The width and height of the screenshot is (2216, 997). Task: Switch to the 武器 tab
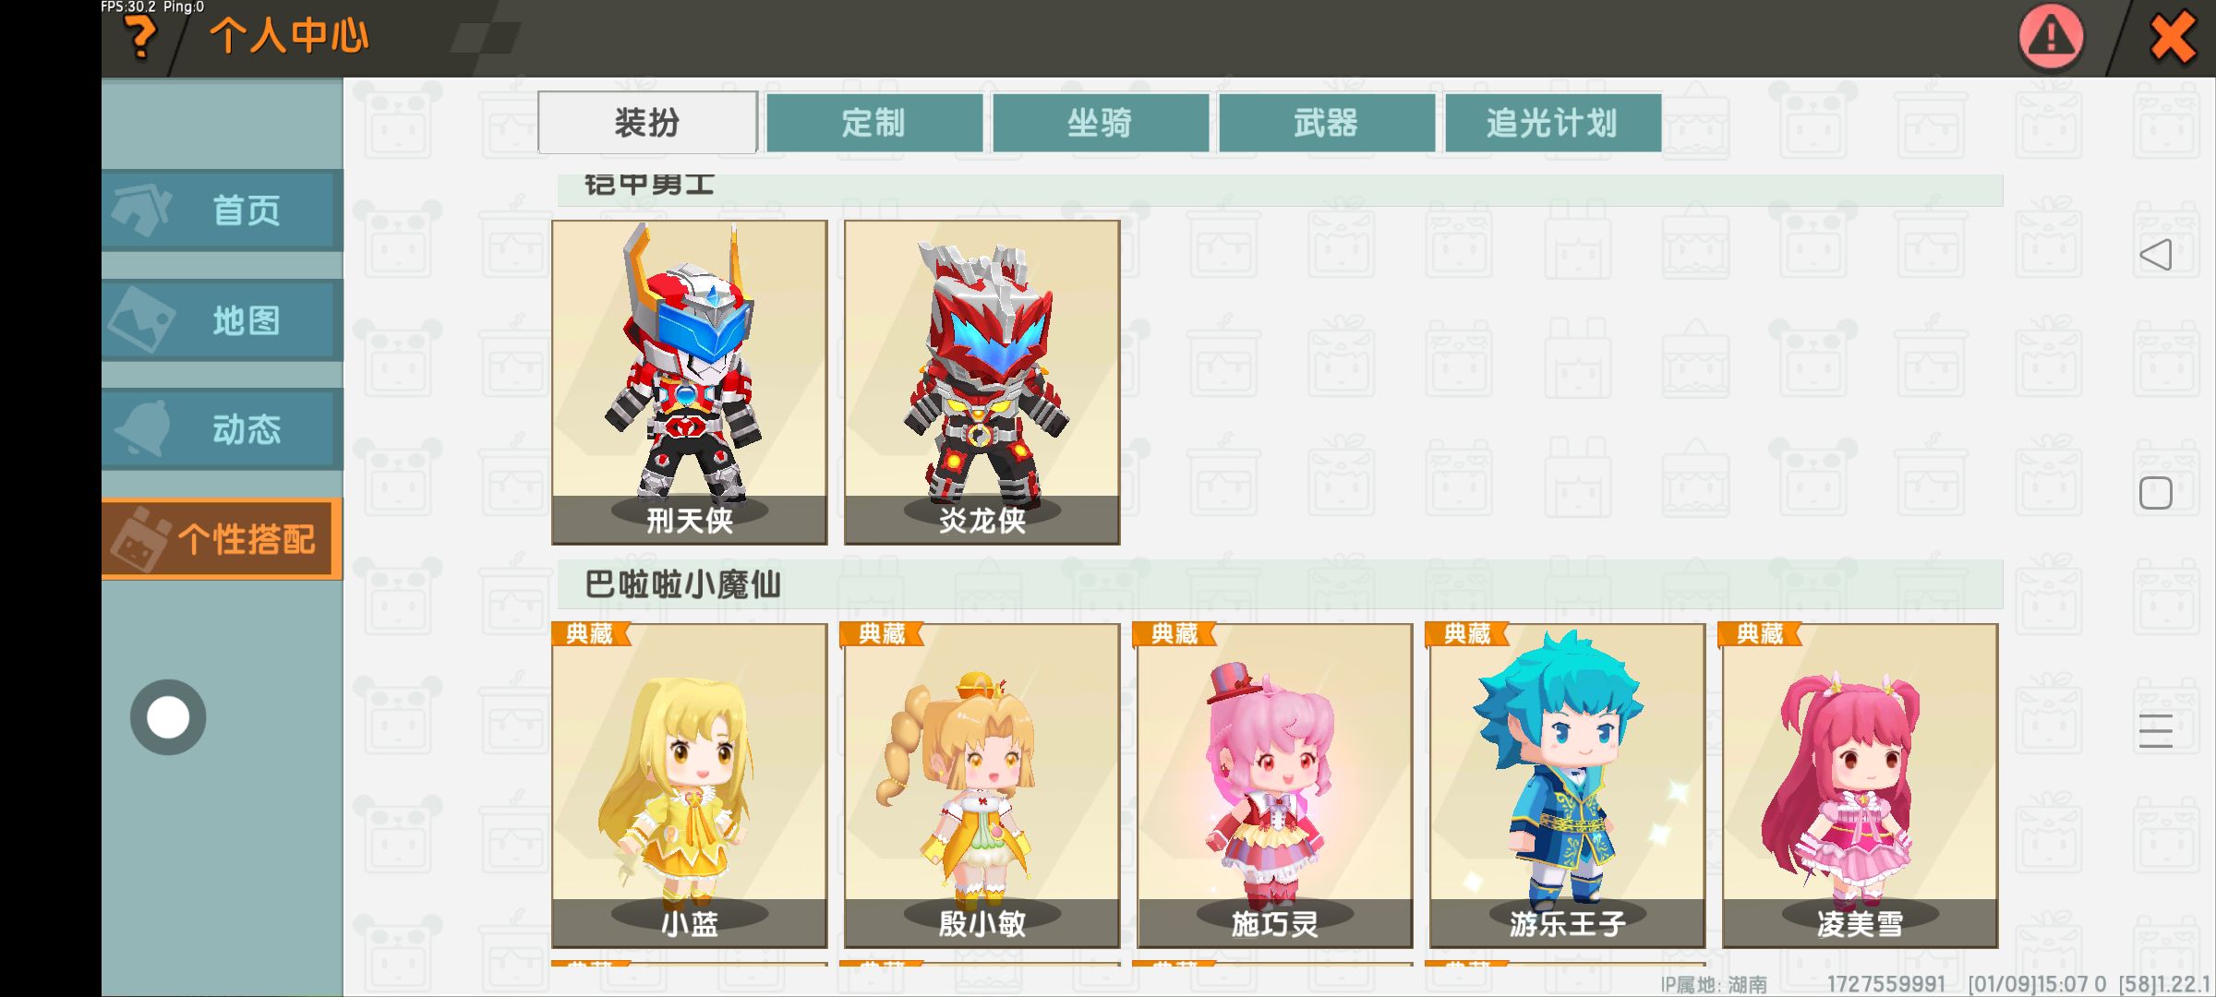pyautogui.click(x=1326, y=122)
